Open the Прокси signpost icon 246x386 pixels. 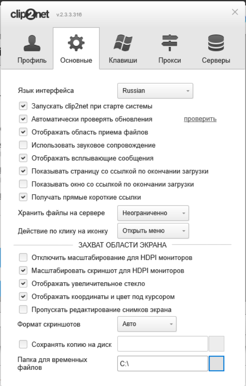tap(170, 43)
